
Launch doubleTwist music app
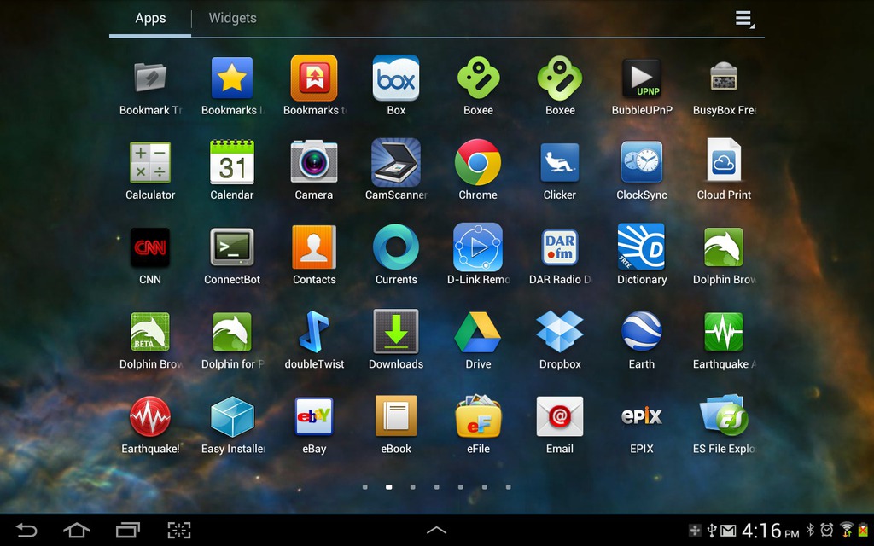[314, 332]
